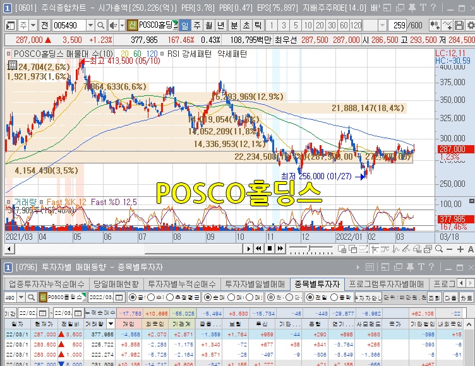The height and width of the screenshot is (366, 475).
Task: Switch to 투자자별누적순매수 tab
Action: point(182,284)
